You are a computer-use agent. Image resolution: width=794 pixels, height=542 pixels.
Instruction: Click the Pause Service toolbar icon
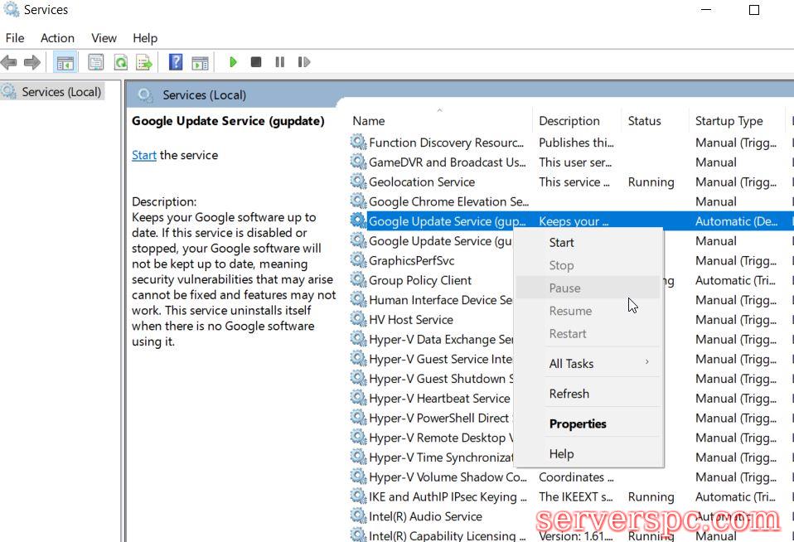coord(279,62)
